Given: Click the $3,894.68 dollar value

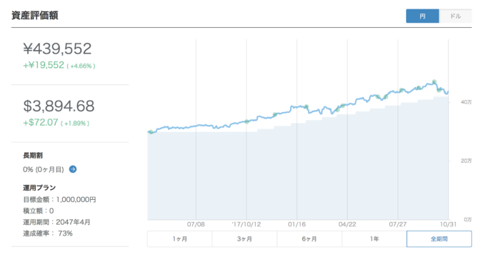Looking at the screenshot, I should [59, 106].
